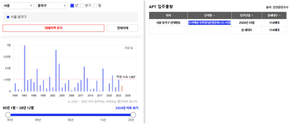Select the 년 yearly checkbox
This screenshot has height=124, width=290.
(x=72, y=5)
